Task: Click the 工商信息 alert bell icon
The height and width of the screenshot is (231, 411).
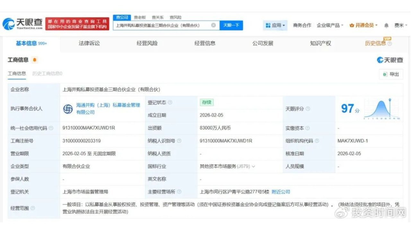Action: coord(35,60)
